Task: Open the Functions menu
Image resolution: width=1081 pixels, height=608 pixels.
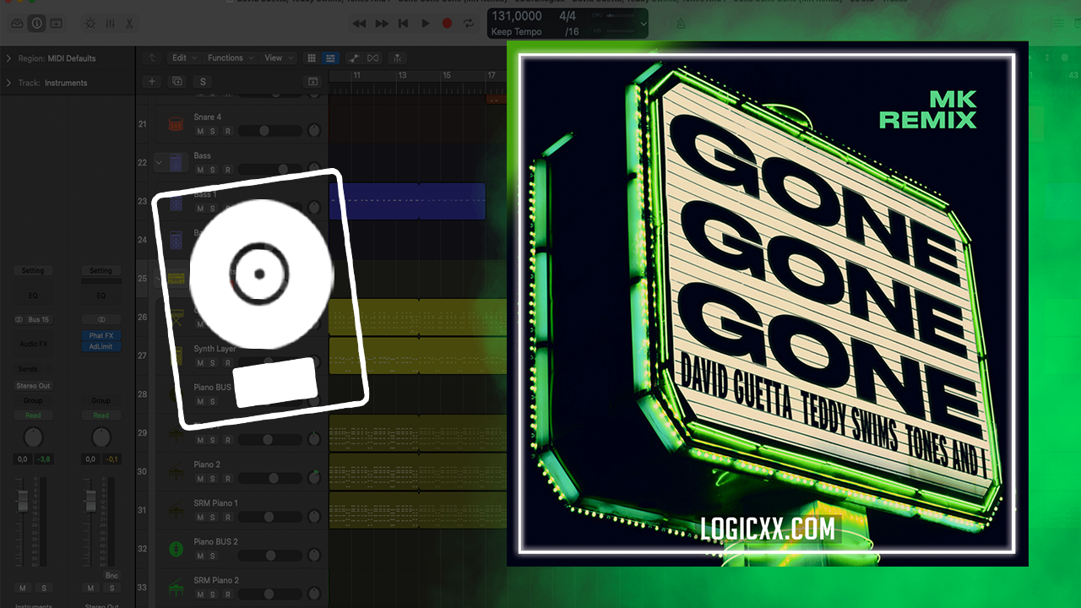Action: point(229,58)
